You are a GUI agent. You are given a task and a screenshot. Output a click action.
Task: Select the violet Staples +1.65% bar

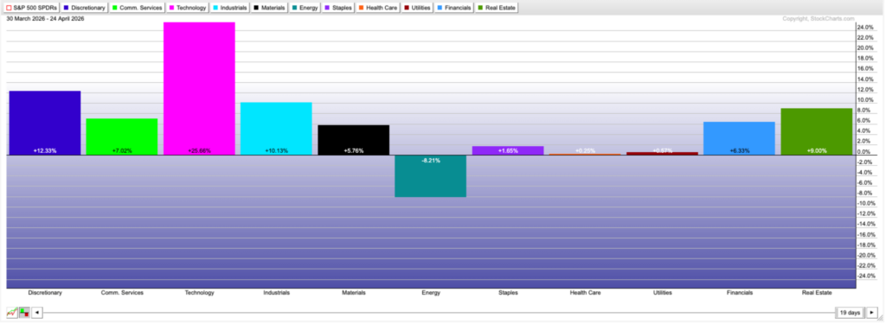pos(508,150)
